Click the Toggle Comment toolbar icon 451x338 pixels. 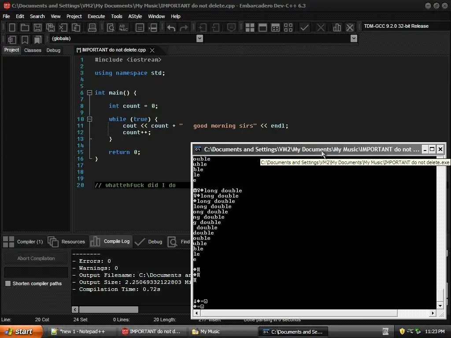[231, 28]
